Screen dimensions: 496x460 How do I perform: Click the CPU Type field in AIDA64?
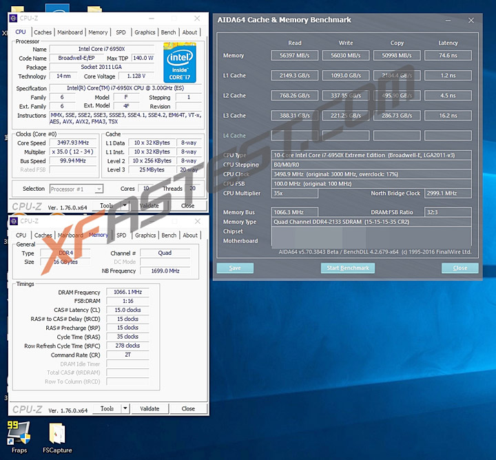[371, 155]
